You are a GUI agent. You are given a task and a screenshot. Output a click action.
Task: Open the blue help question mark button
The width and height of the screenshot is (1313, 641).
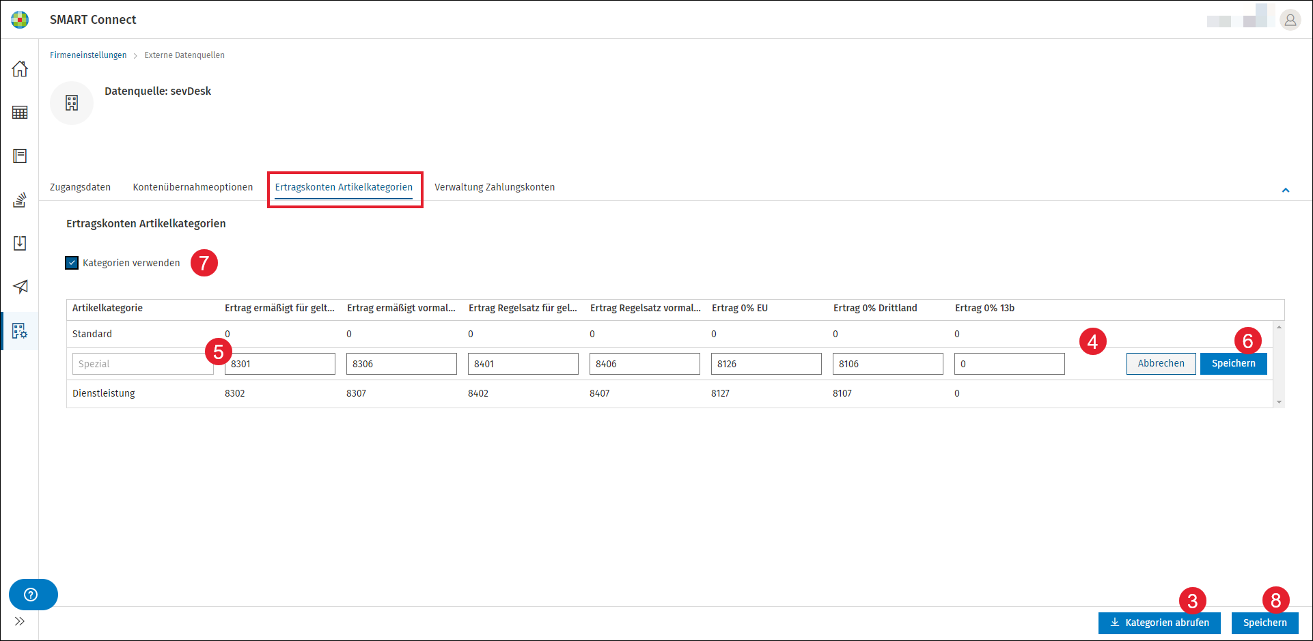point(33,595)
